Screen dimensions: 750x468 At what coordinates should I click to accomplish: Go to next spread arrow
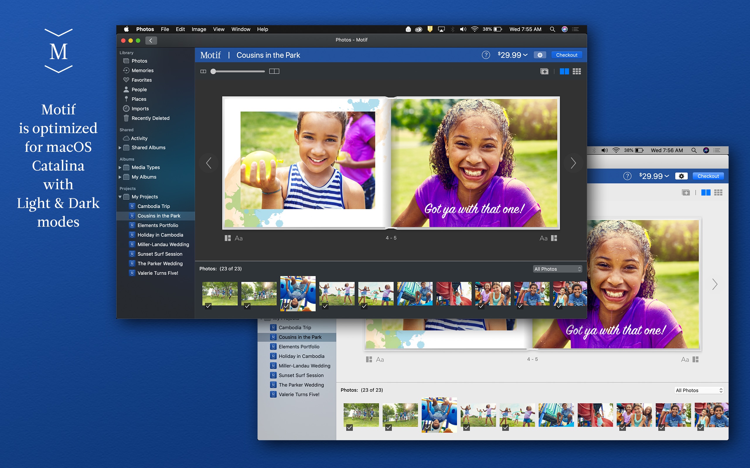click(573, 163)
